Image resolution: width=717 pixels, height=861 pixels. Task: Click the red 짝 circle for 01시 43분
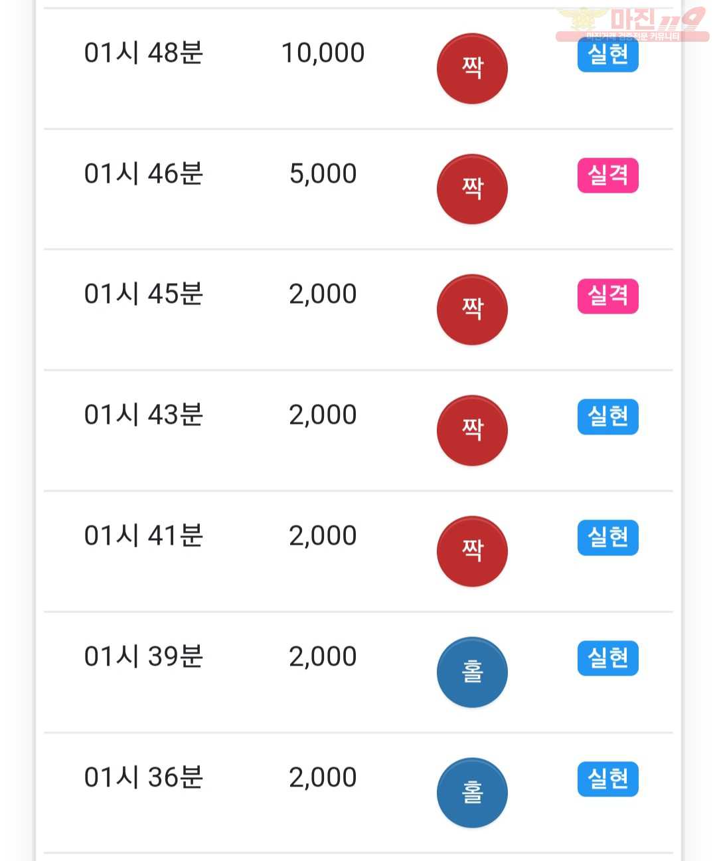(x=472, y=430)
